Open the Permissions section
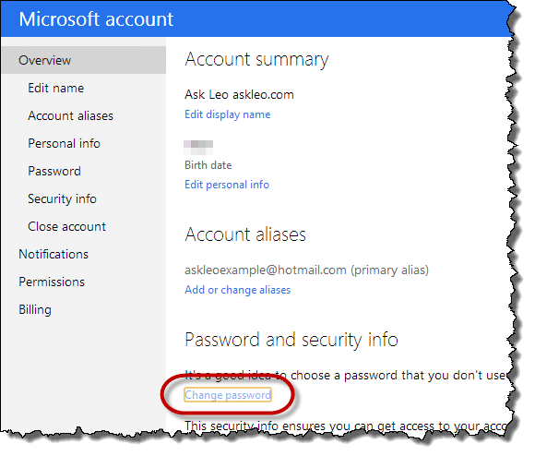Screen dimensions: 535x456 (x=52, y=282)
